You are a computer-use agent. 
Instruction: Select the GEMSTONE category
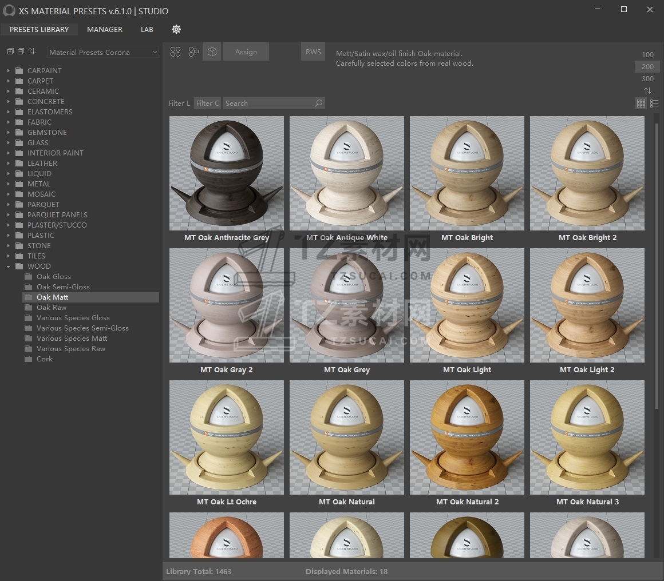click(47, 133)
